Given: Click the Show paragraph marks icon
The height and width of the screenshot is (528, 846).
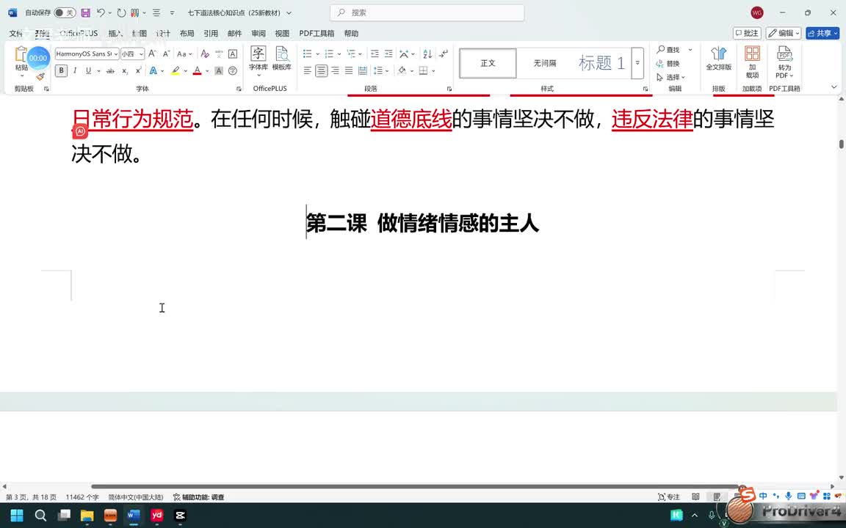Looking at the screenshot, I should click(444, 54).
